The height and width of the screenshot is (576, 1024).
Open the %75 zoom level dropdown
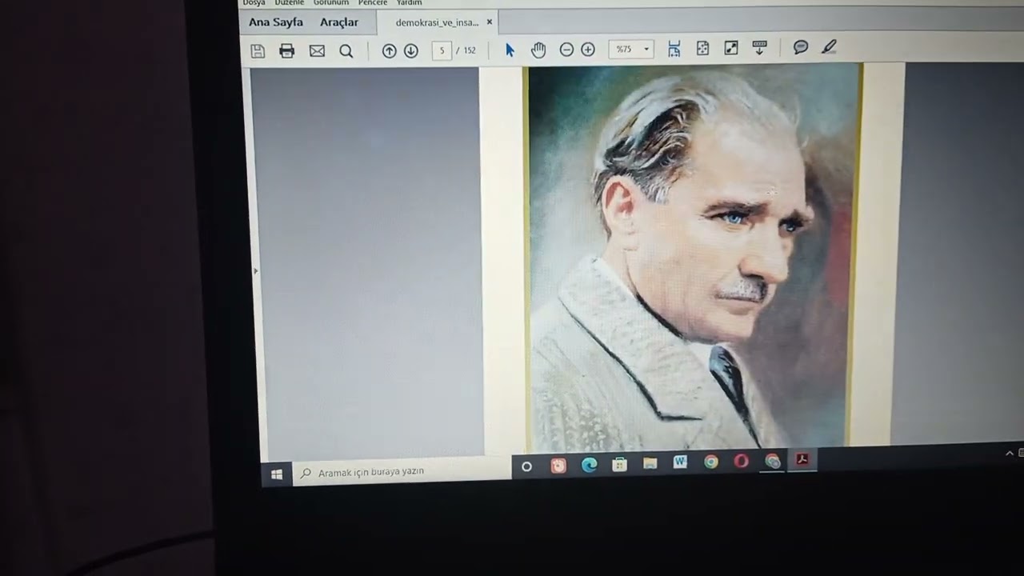(x=631, y=49)
